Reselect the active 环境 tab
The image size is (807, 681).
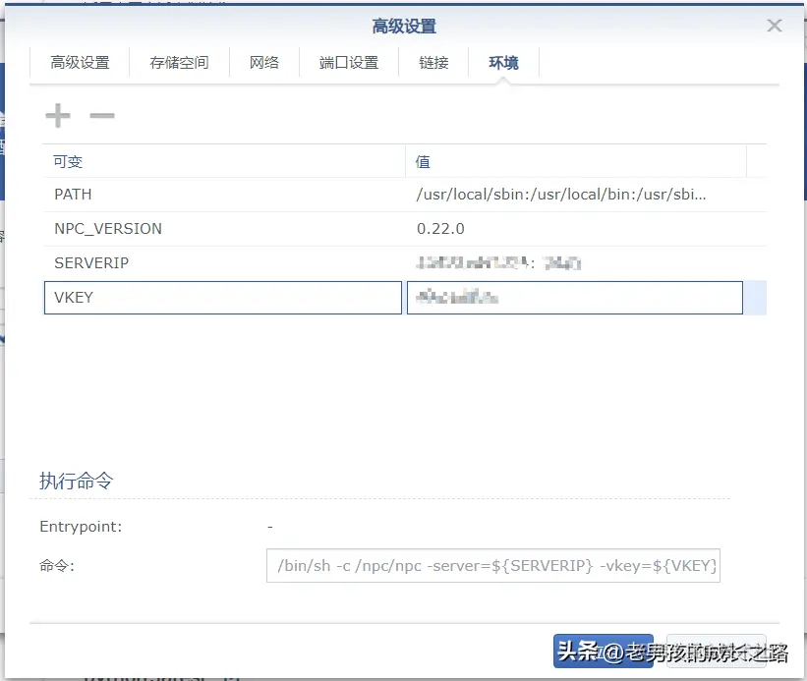point(503,61)
